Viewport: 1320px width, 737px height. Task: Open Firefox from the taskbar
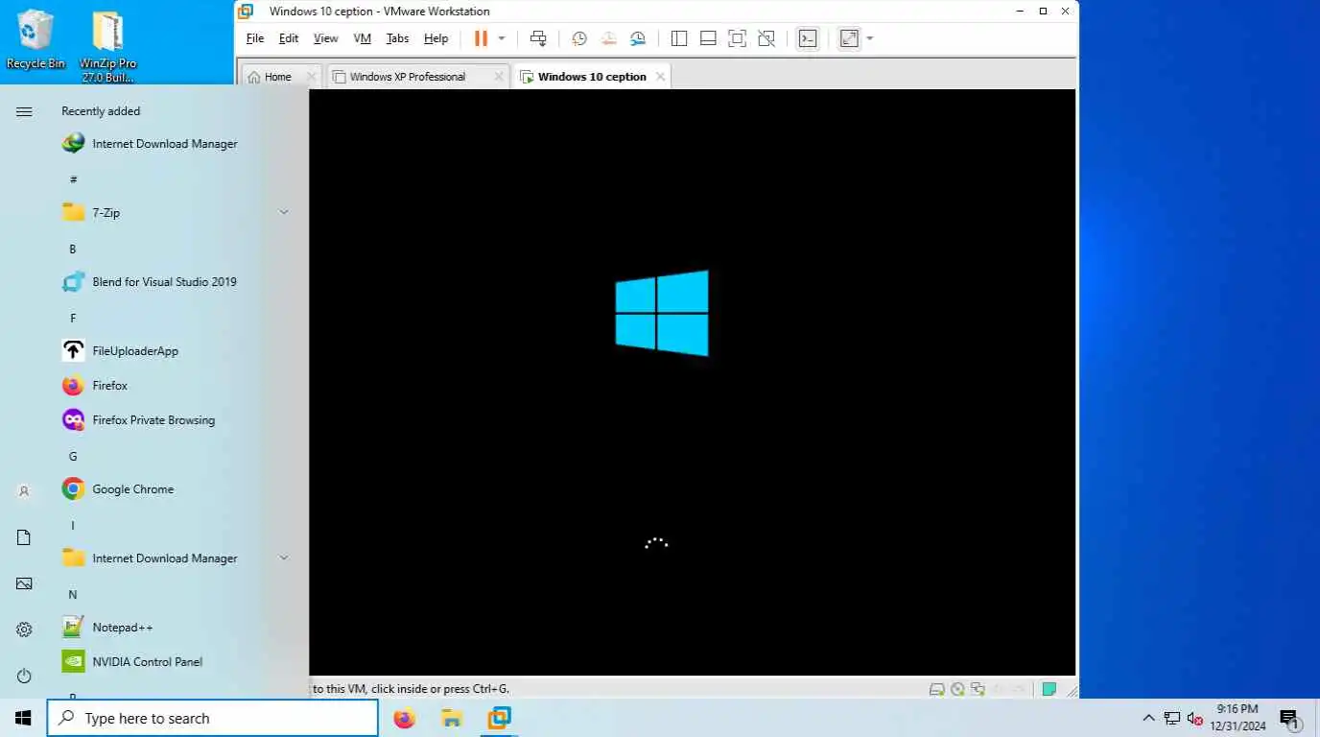click(x=405, y=718)
